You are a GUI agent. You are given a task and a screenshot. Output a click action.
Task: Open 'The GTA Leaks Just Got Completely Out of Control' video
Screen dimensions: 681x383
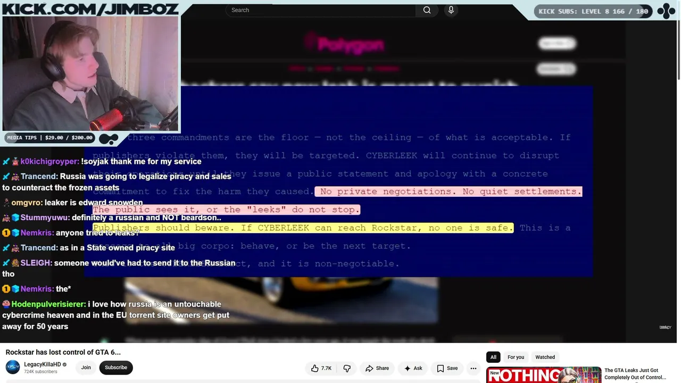coord(635,374)
